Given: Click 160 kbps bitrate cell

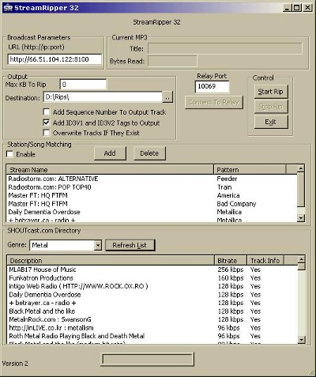Looking at the screenshot, I should [231, 278].
